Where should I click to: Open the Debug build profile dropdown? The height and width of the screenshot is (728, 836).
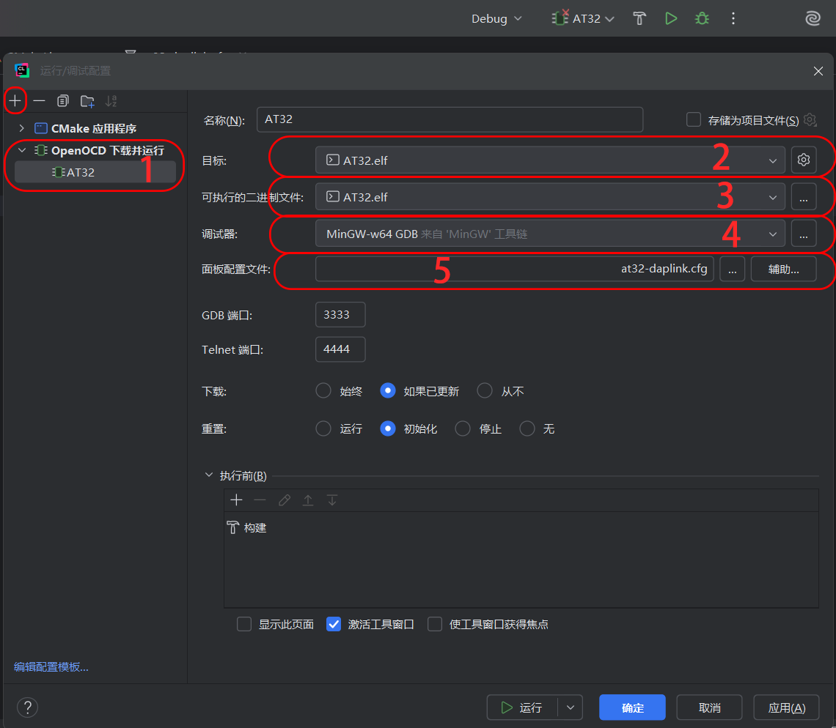pos(496,19)
